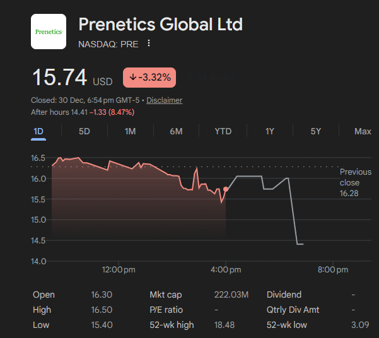The height and width of the screenshot is (338, 379).
Task: Switch chart to YTD view
Action: 223,131
